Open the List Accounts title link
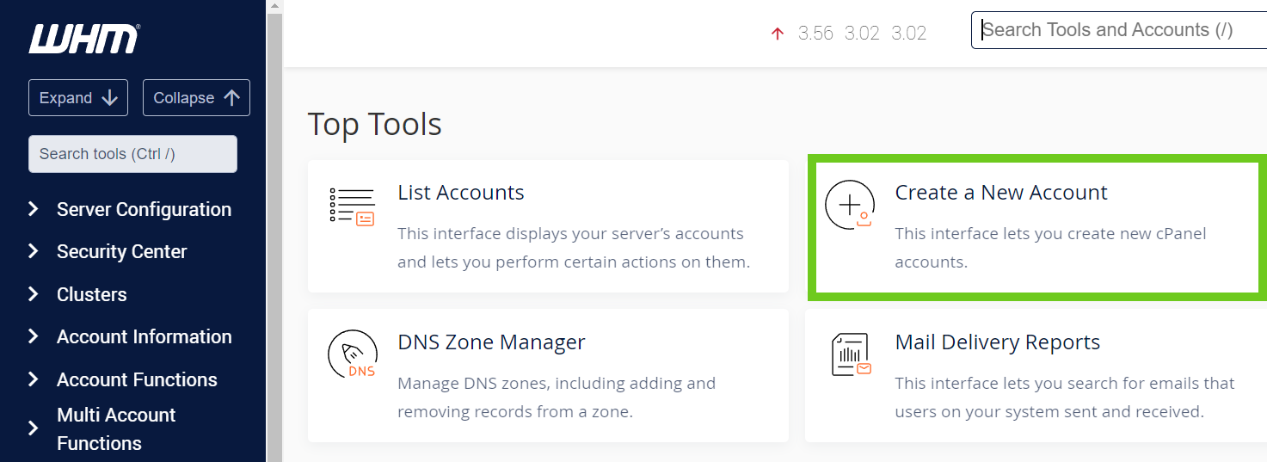Screen dimensions: 1267x462 tap(460, 193)
